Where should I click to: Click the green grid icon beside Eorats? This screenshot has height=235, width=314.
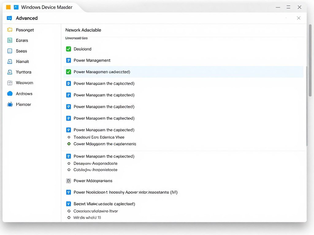(10, 40)
